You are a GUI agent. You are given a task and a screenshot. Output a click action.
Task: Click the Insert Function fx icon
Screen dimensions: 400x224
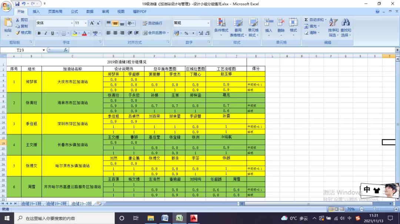point(66,50)
